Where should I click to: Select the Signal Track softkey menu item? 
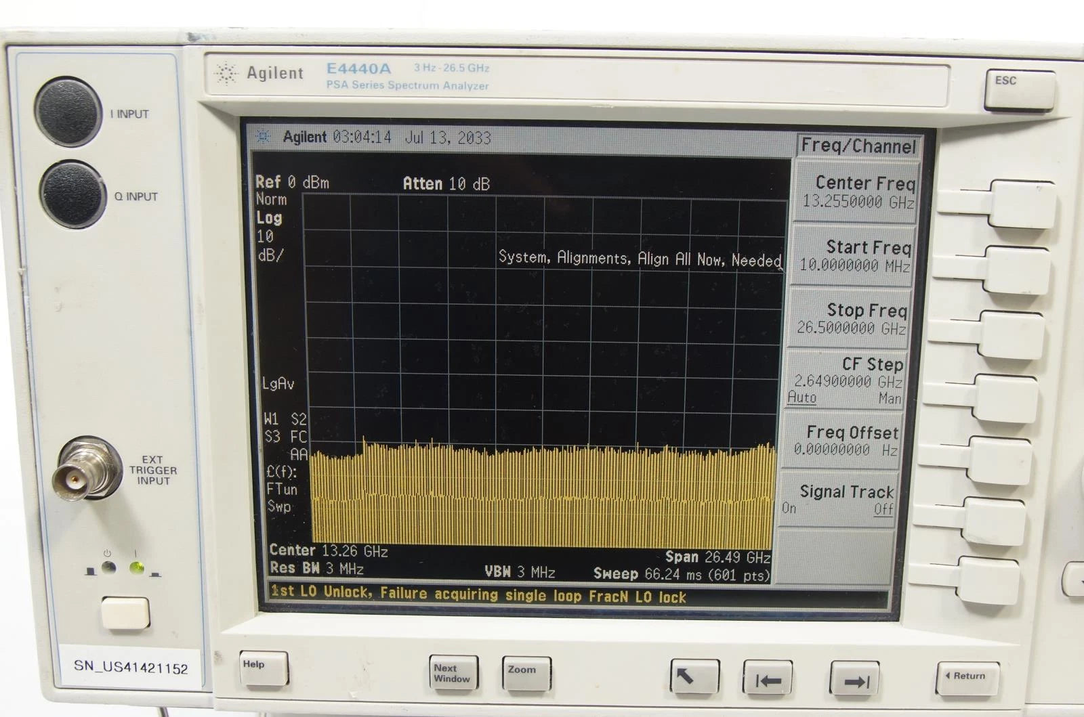click(837, 500)
